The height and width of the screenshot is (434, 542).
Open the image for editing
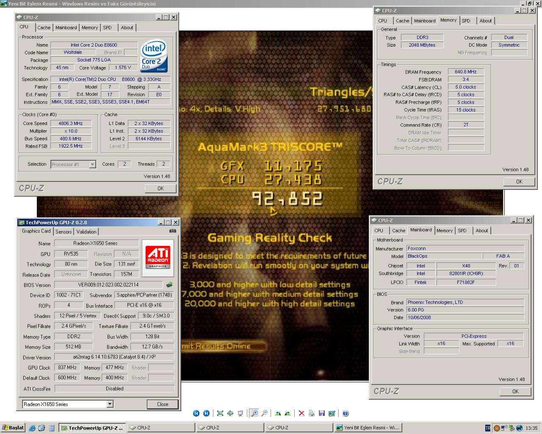click(332, 413)
